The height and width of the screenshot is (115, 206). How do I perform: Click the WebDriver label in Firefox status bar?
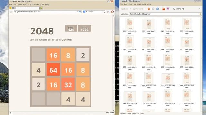(109, 113)
